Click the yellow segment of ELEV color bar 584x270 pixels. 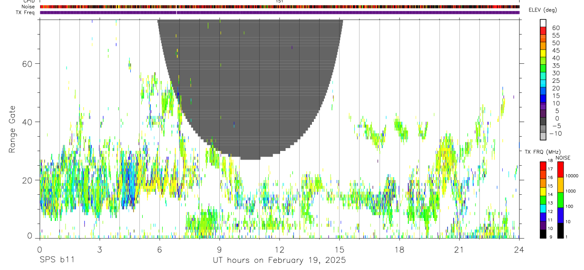[x=543, y=53]
